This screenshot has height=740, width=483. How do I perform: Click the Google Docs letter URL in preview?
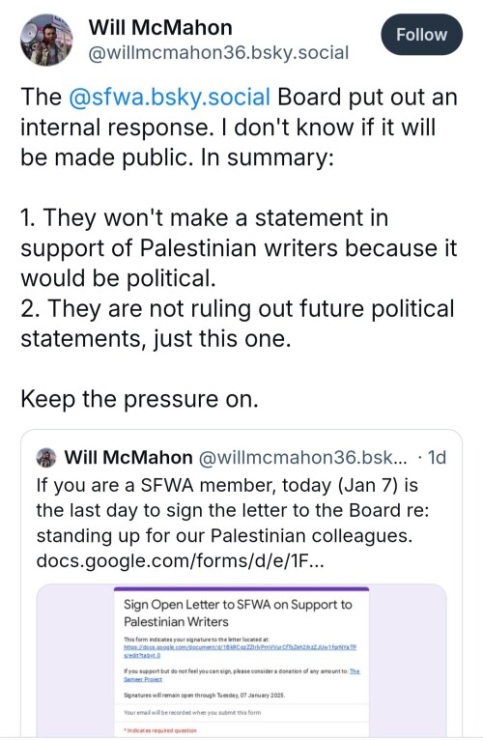coord(240,651)
